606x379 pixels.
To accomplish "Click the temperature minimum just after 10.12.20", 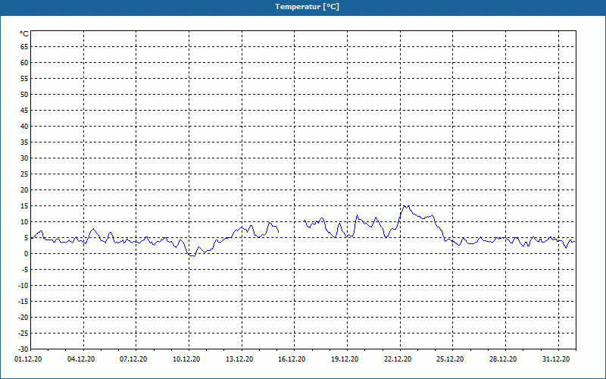I will point(192,255).
